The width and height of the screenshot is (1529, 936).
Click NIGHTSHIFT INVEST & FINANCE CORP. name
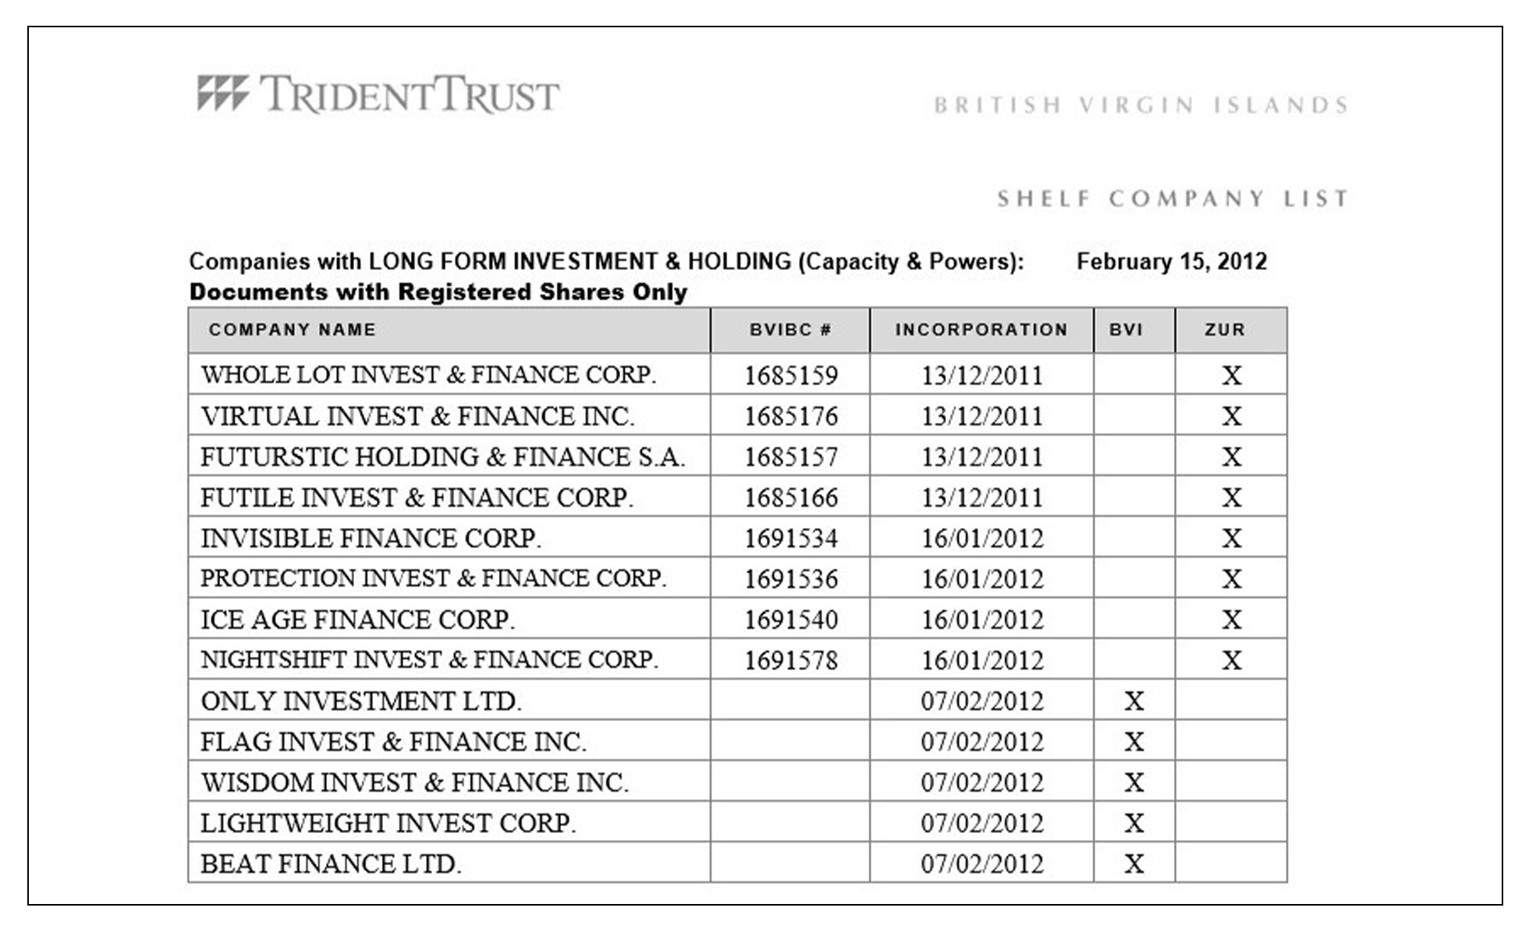click(429, 660)
